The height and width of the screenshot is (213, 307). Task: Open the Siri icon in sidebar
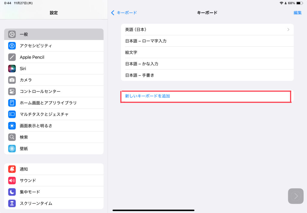[x=12, y=69]
